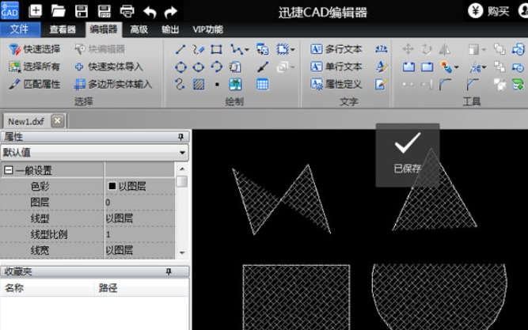Open the 文件 menu

pyautogui.click(x=20, y=29)
